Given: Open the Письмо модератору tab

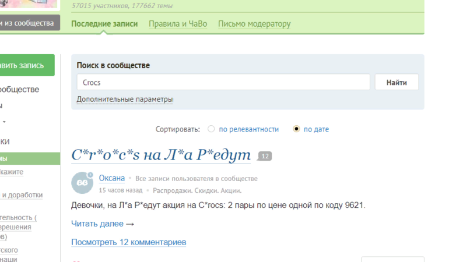Looking at the screenshot, I should [x=254, y=24].
